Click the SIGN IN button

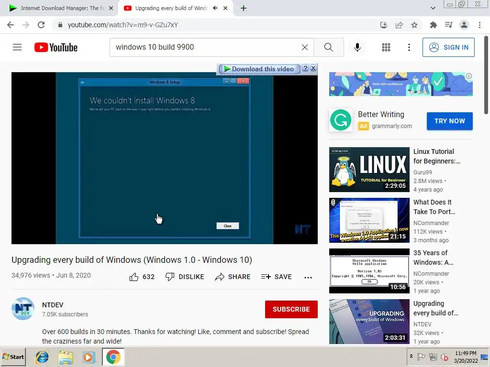point(448,47)
